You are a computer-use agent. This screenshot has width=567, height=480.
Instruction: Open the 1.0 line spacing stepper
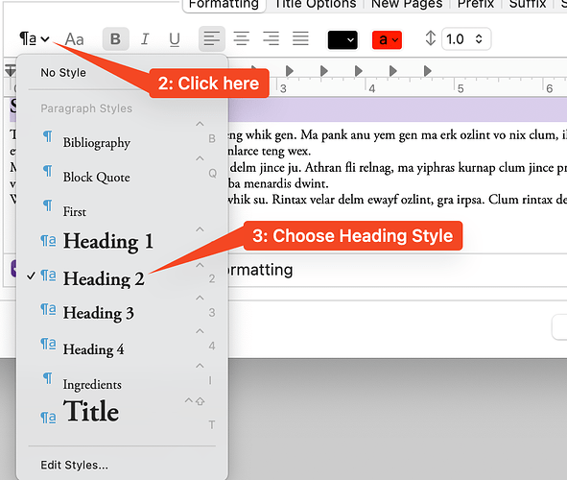tap(466, 38)
